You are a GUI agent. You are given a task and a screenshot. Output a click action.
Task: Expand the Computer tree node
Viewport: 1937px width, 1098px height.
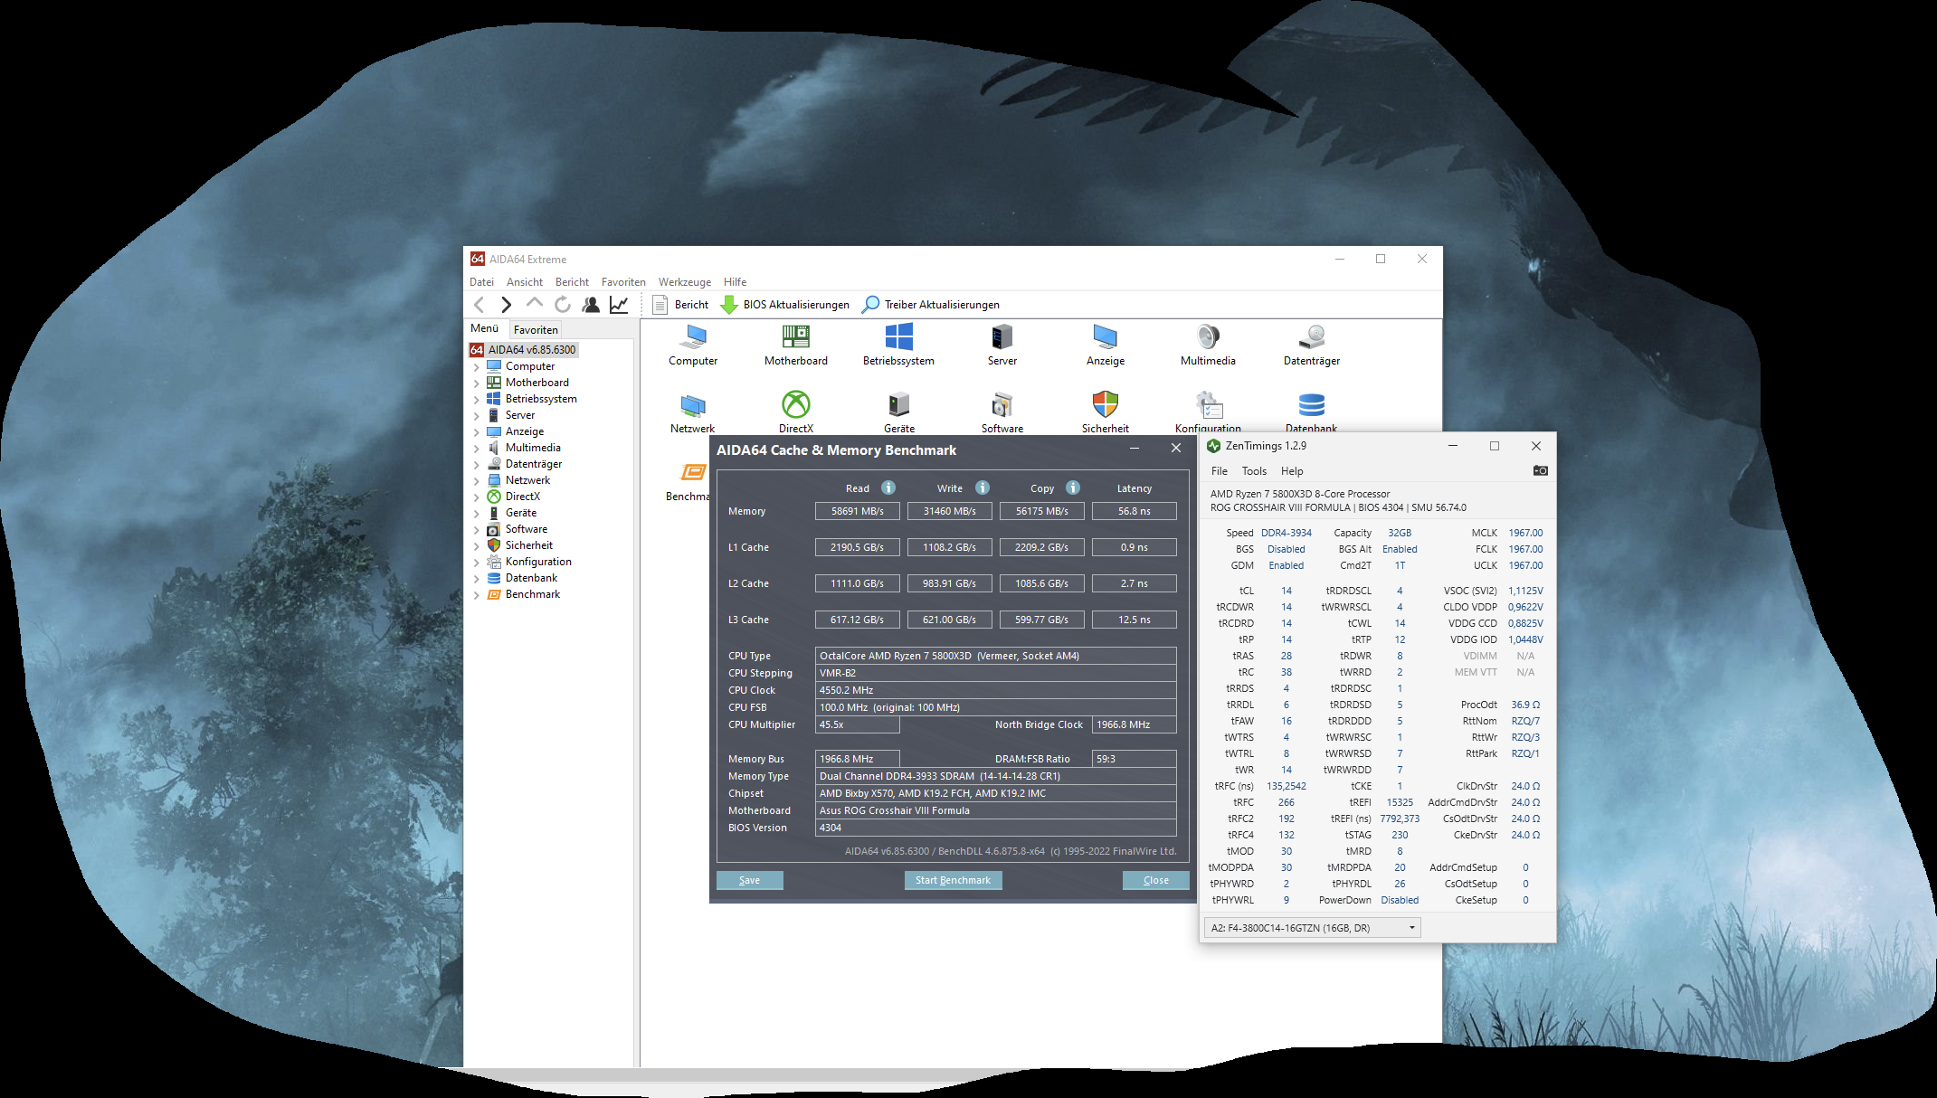point(477,367)
